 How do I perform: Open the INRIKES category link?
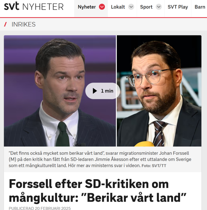(23, 24)
